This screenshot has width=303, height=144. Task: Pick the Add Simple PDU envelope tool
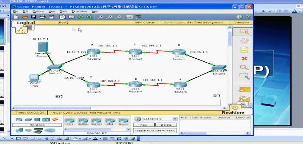(245, 90)
